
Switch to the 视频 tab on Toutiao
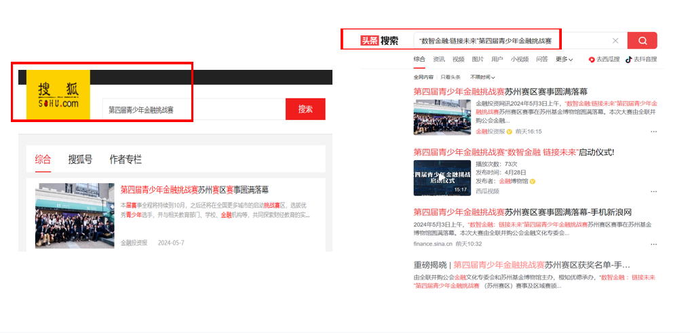(x=459, y=60)
